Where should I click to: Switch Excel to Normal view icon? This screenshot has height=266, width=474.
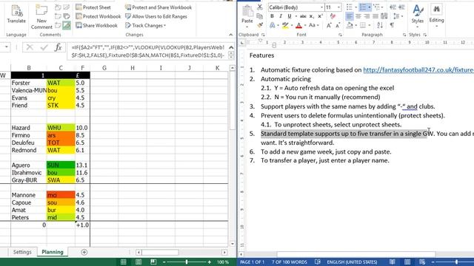tap(124, 262)
